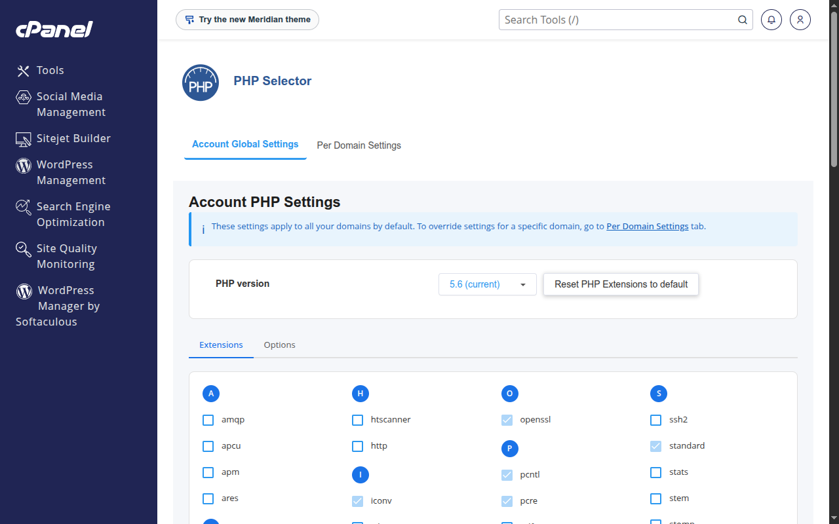Open Site Quality Monitoring link
Screen dimensions: 839x524
(66, 257)
